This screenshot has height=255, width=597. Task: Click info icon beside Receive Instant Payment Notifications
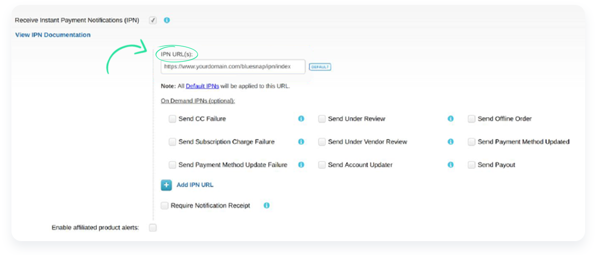(167, 20)
